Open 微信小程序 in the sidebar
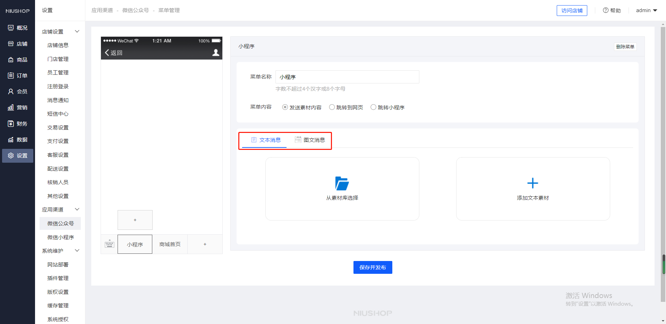This screenshot has width=666, height=324. pos(60,237)
